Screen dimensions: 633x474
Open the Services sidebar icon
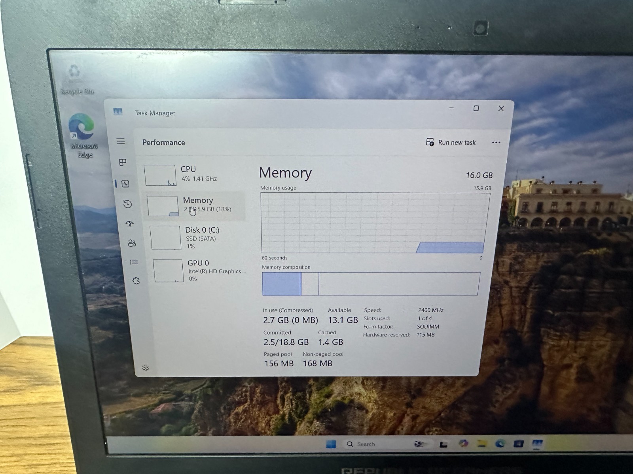point(136,281)
